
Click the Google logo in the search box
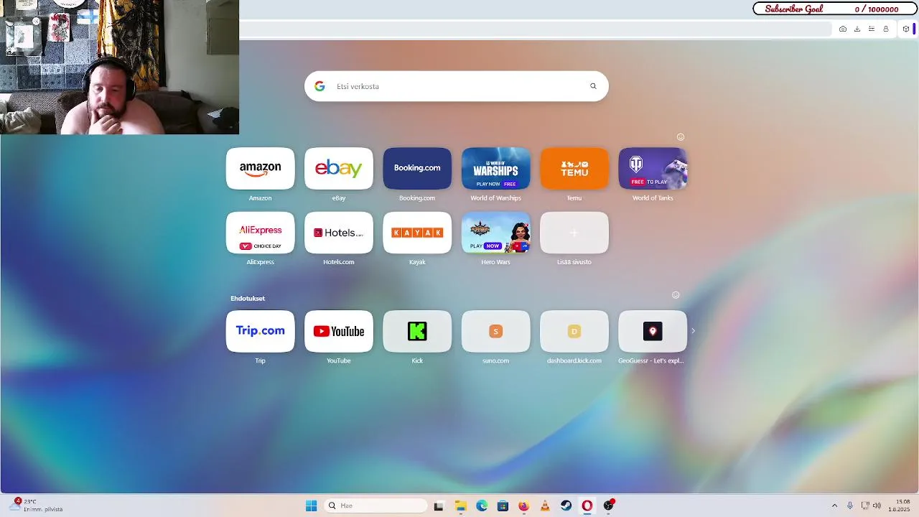(319, 86)
